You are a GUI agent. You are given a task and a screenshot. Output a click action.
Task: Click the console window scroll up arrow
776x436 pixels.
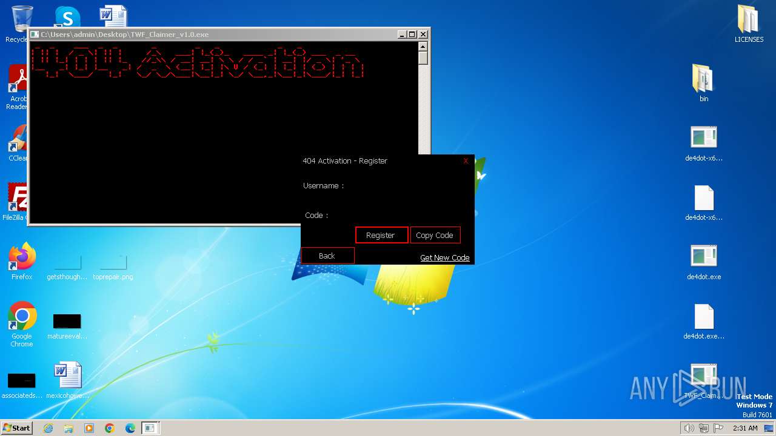423,47
